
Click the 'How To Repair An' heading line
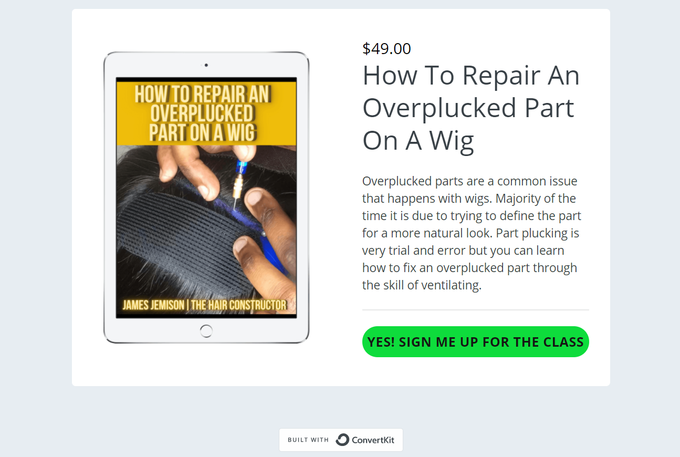click(x=471, y=76)
